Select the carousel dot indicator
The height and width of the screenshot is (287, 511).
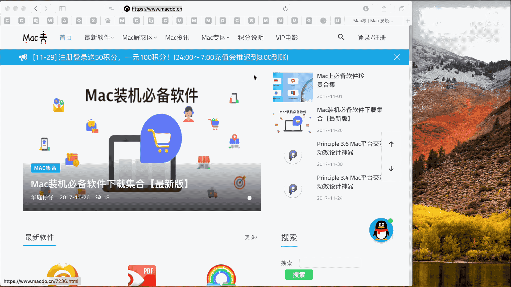pyautogui.click(x=249, y=198)
